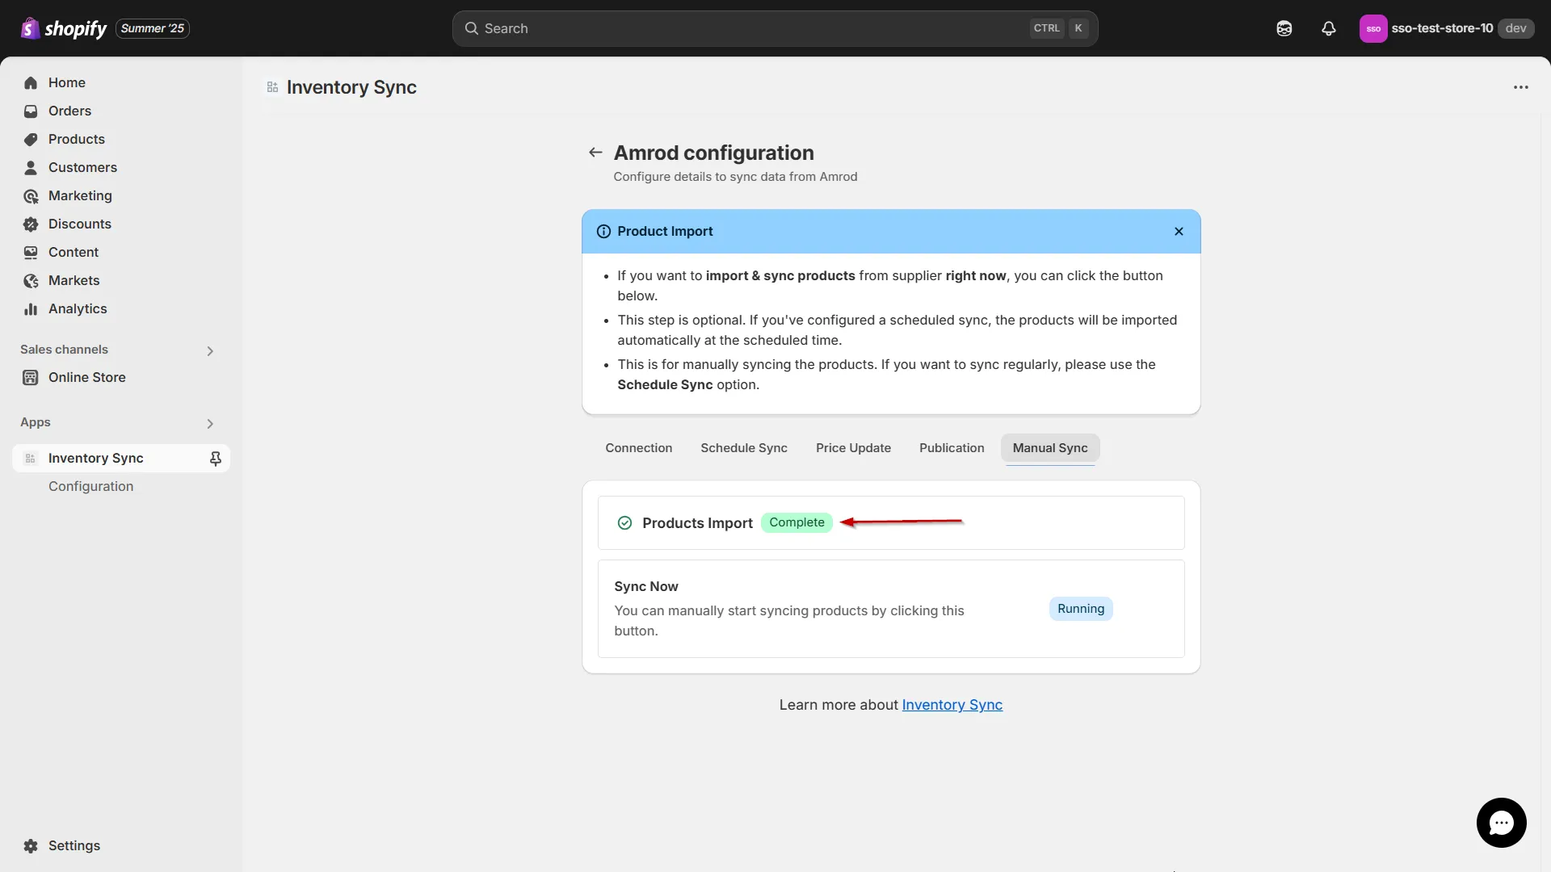Screen dimensions: 1551x872
Task: Click the Marketing target icon
Action: [x=31, y=195]
